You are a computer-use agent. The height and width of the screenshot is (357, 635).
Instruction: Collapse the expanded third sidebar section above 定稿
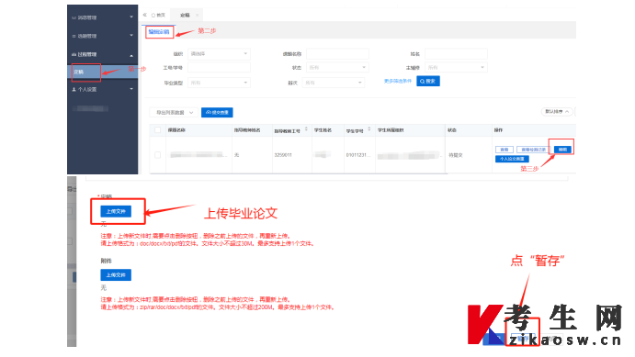pyautogui.click(x=102, y=54)
